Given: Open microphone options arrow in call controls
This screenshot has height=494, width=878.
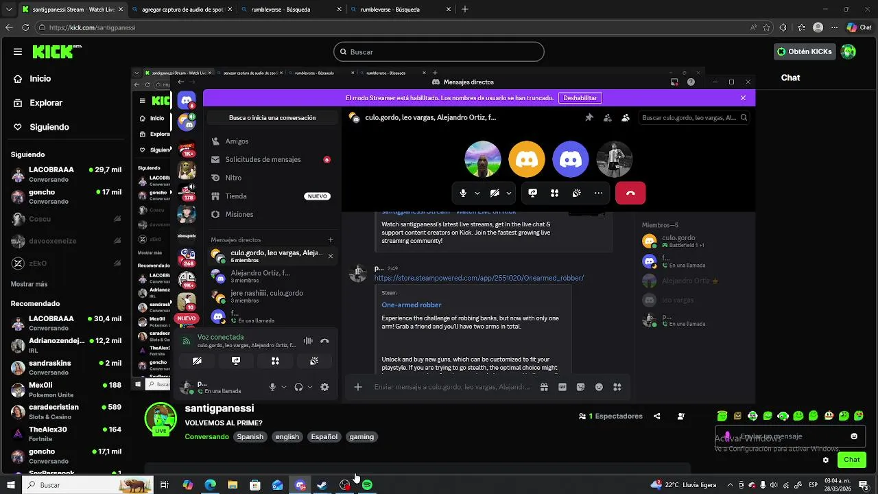Looking at the screenshot, I should pos(477,193).
